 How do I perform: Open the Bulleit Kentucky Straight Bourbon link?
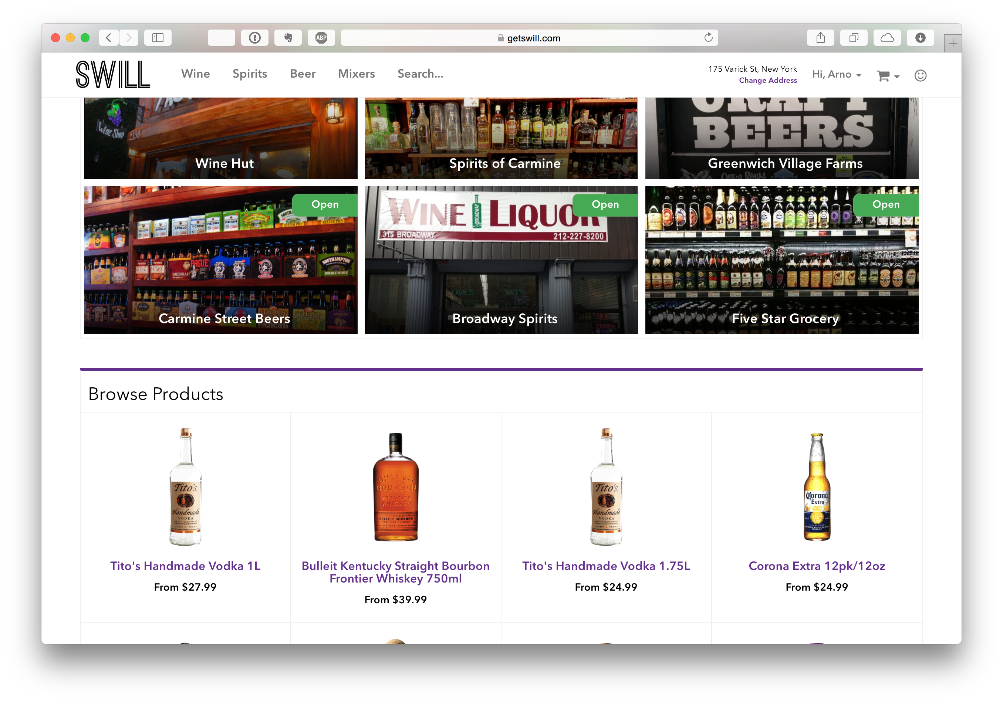point(396,572)
